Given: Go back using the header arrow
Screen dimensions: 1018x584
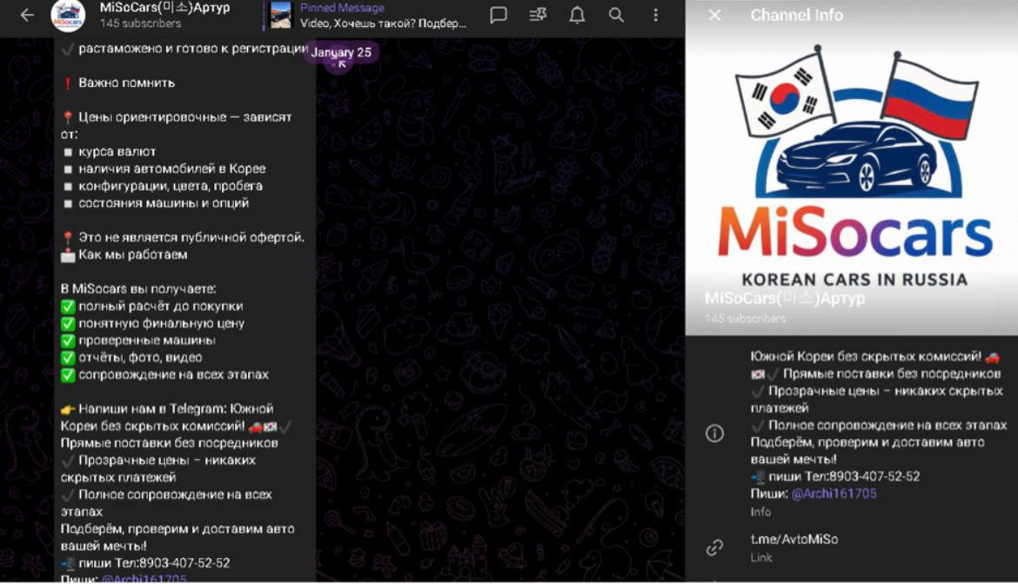Looking at the screenshot, I should (x=27, y=16).
